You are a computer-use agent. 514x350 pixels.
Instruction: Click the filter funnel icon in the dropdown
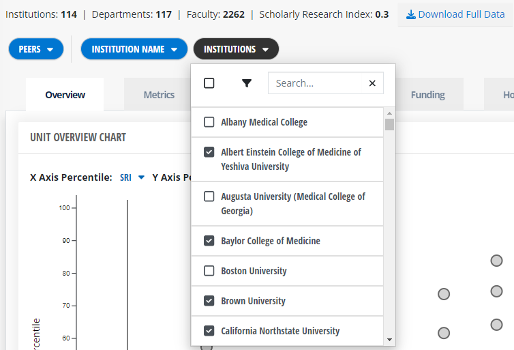[247, 83]
